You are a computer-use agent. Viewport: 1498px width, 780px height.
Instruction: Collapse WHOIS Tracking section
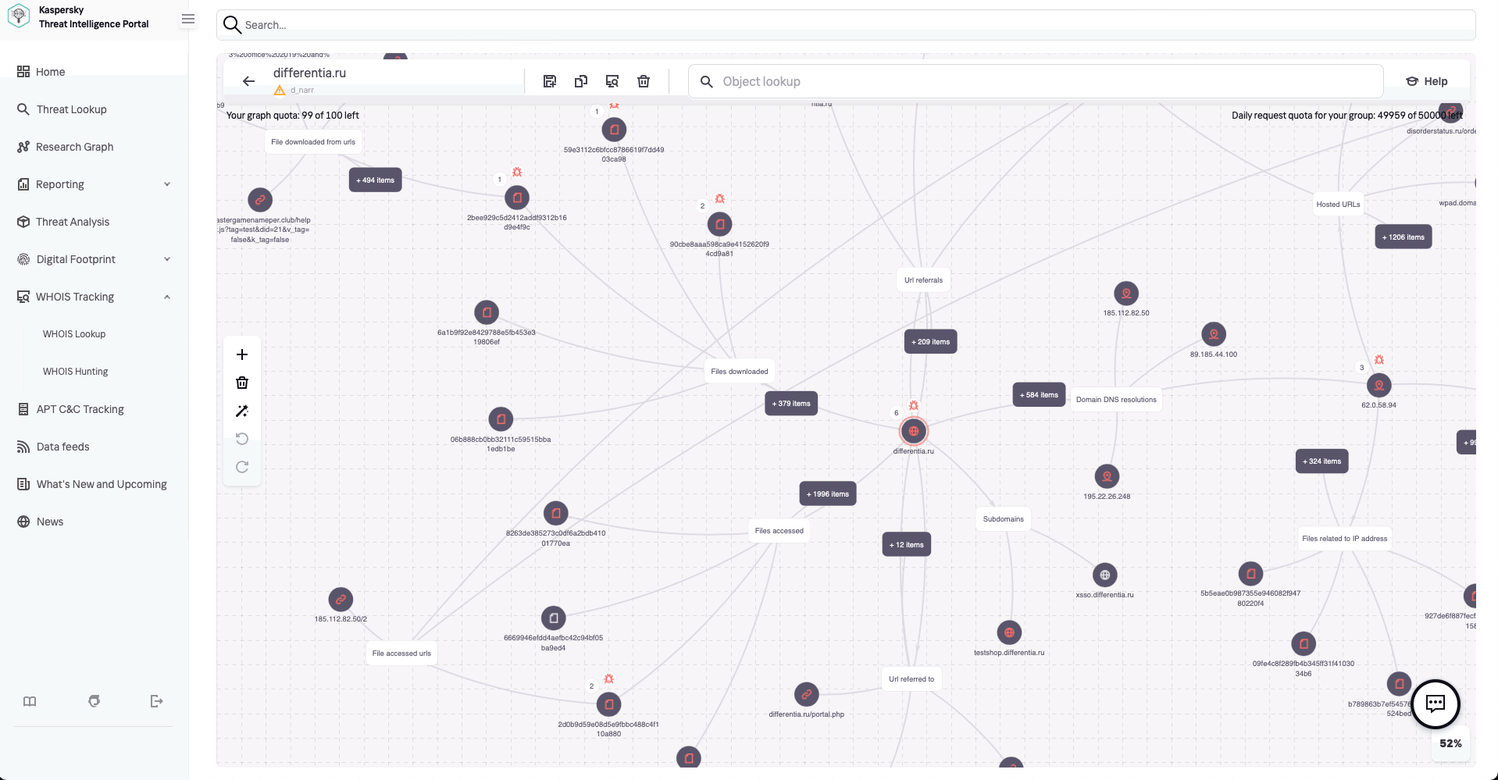coord(166,297)
